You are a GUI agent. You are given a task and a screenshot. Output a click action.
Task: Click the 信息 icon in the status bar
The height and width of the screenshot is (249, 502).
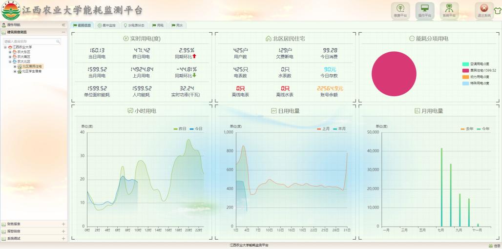[x=494, y=246]
